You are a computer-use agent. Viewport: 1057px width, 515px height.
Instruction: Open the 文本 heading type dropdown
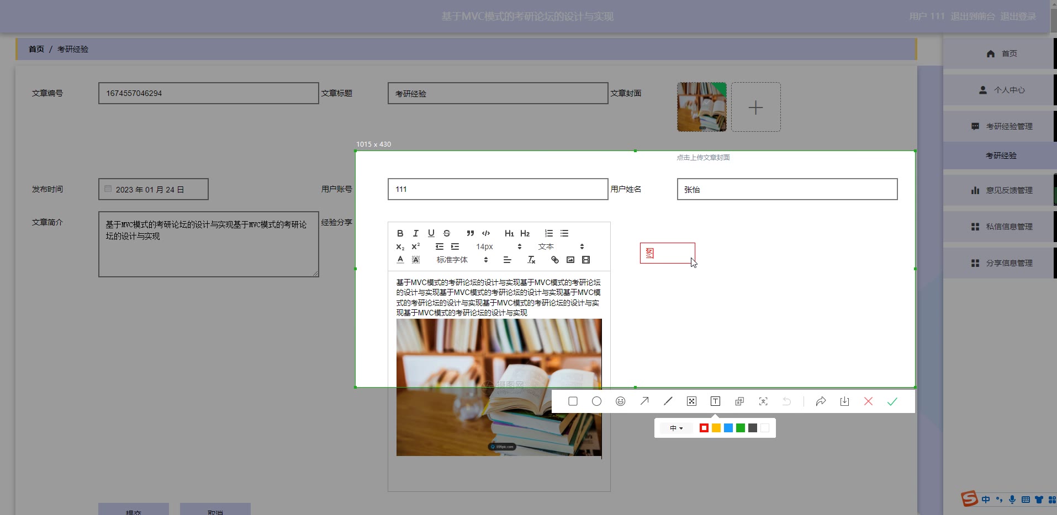pyautogui.click(x=561, y=246)
